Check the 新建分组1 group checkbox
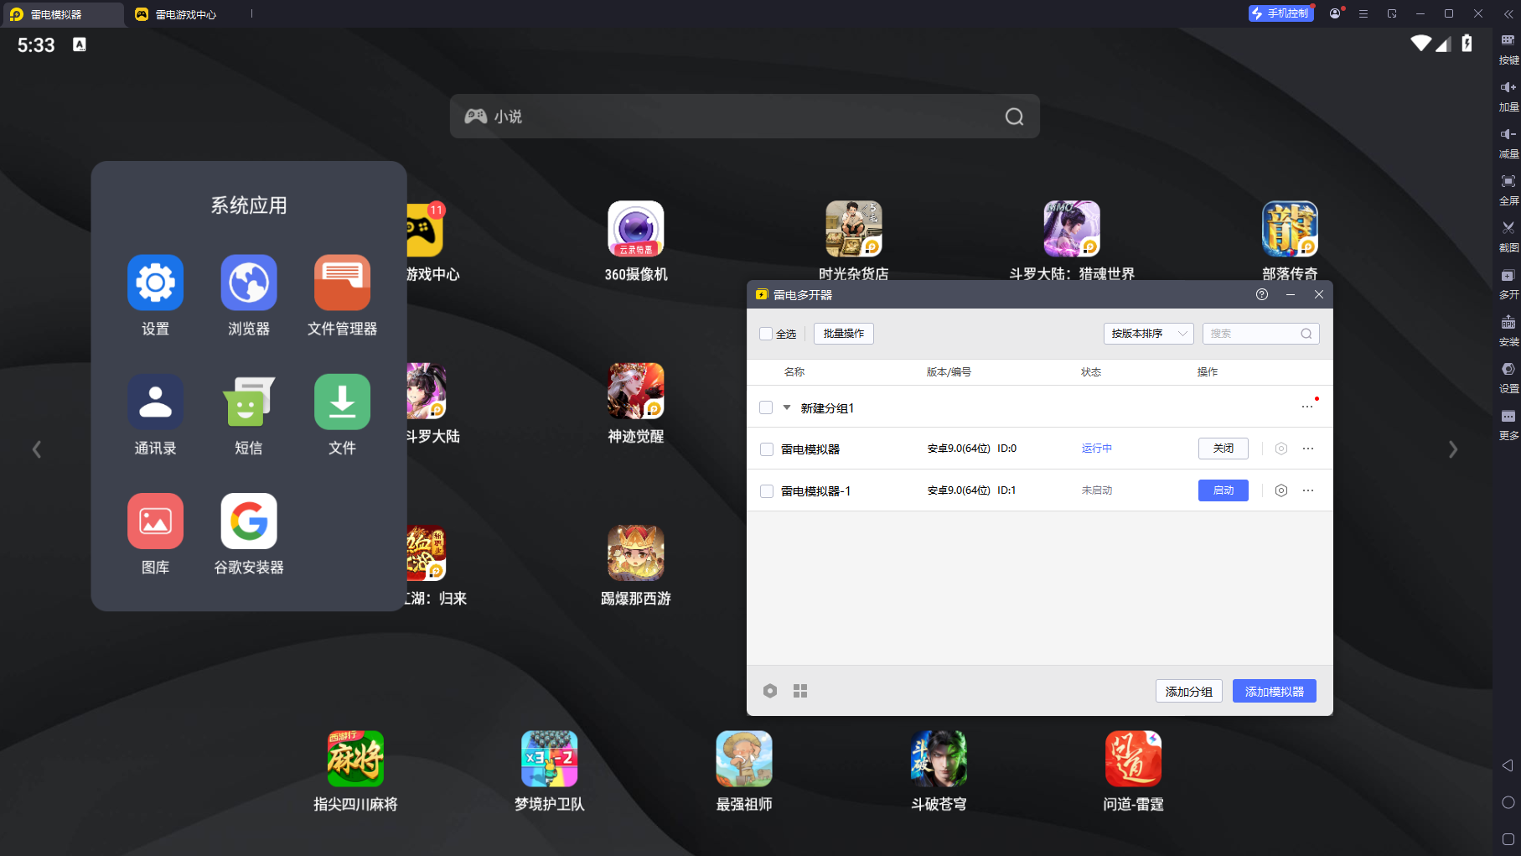The width and height of the screenshot is (1521, 856). [x=766, y=407]
